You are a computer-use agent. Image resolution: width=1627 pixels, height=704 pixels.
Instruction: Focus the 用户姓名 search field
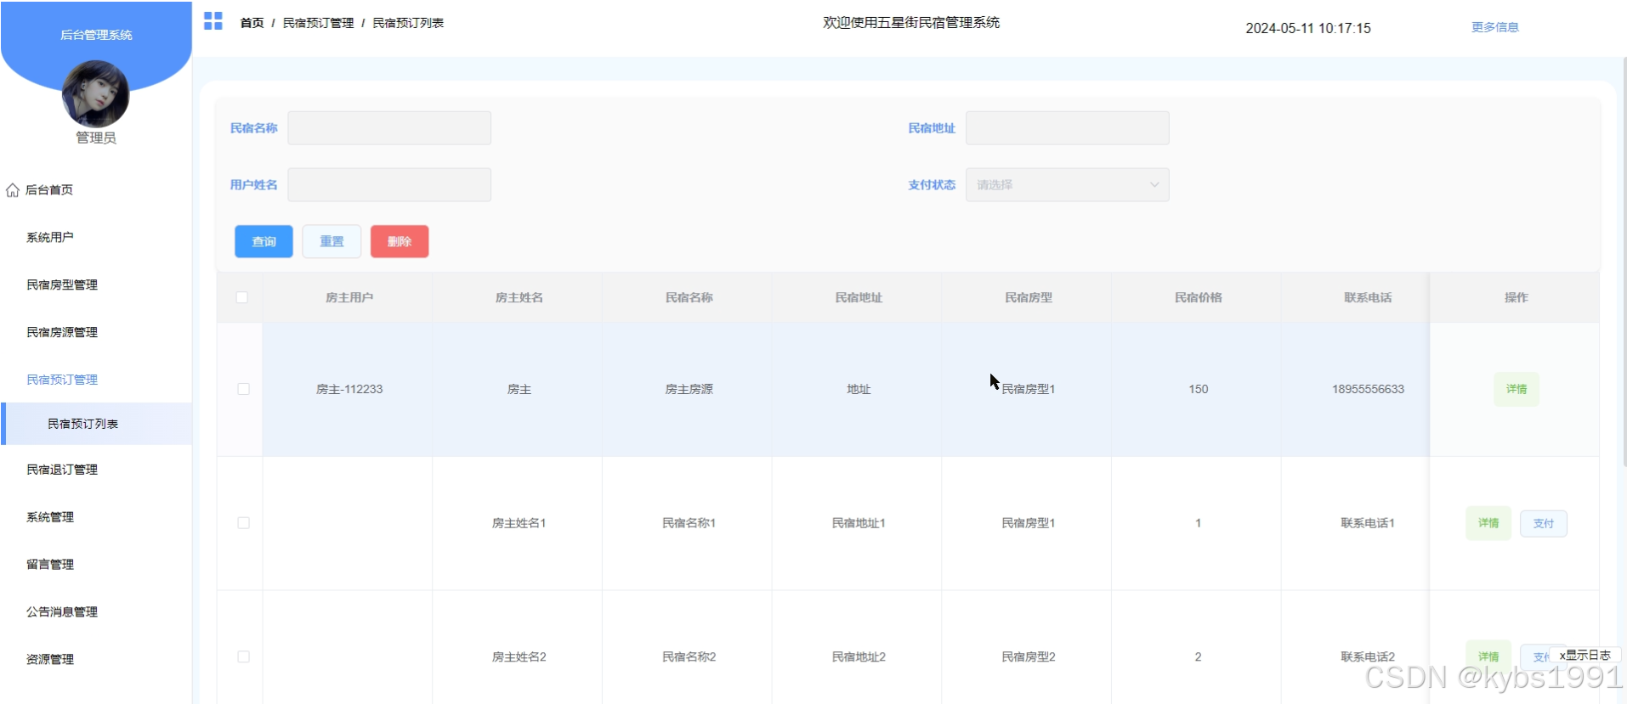point(389,185)
